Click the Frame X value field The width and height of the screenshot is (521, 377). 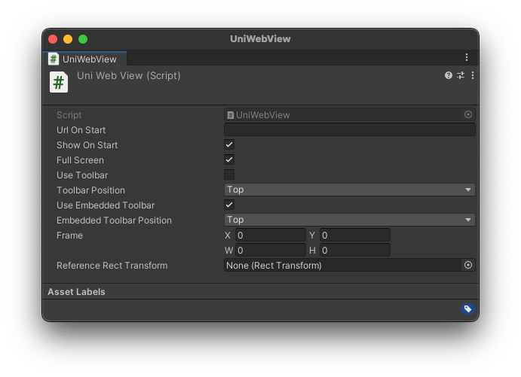click(270, 236)
